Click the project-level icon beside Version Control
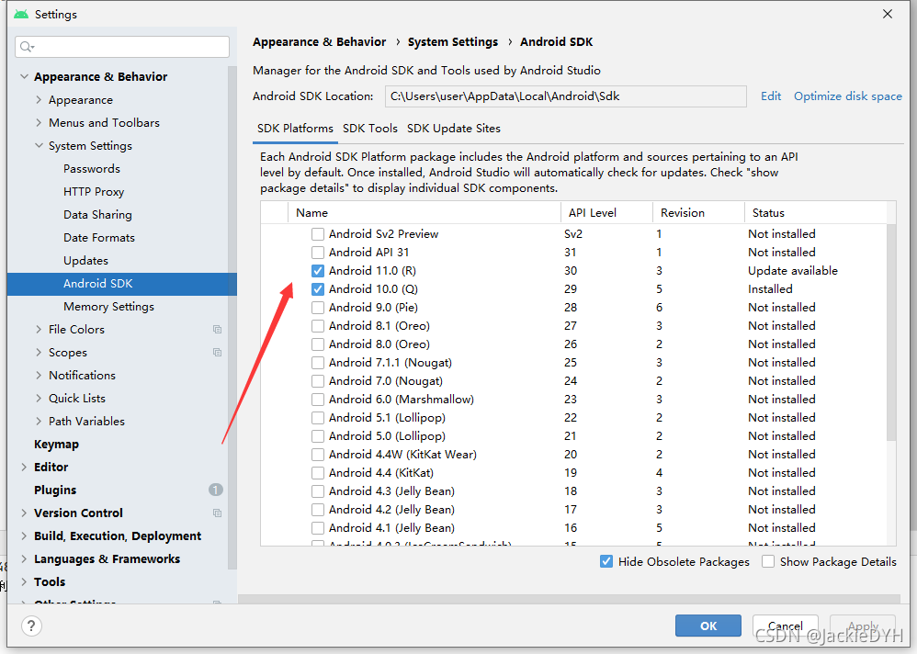This screenshot has width=917, height=654. click(x=217, y=513)
